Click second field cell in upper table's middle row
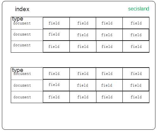Viewport: 157px width, 131px height. (x=83, y=35)
